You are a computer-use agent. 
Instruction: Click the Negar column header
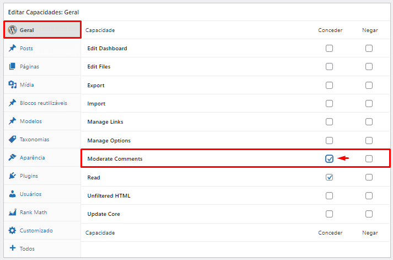click(370, 30)
